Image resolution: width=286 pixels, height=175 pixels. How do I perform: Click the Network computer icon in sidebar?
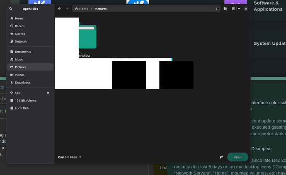click(12, 41)
